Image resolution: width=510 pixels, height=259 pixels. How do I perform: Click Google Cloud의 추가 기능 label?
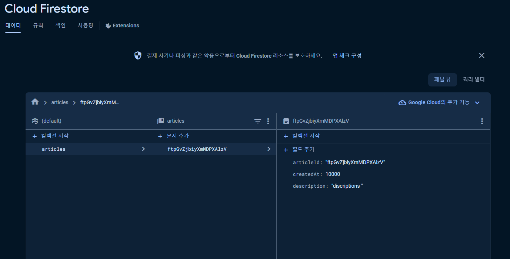pos(439,102)
